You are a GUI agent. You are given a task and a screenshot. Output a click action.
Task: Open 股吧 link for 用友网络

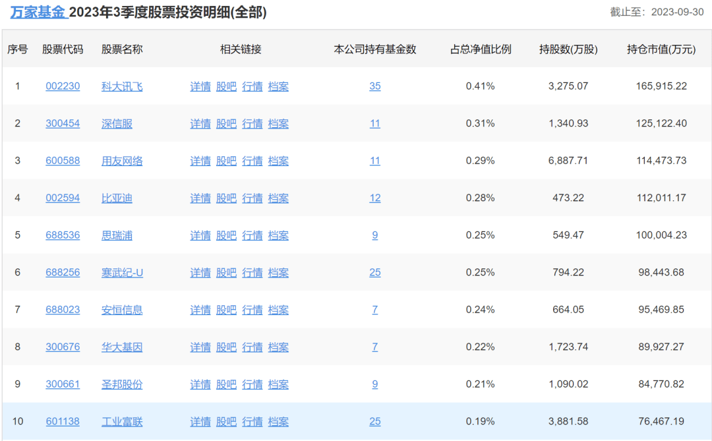click(226, 161)
